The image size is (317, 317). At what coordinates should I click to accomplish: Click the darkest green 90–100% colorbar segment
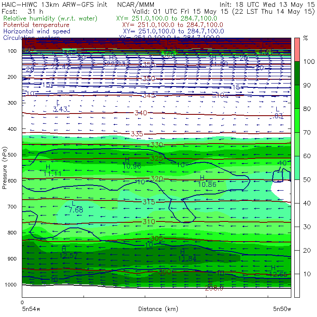click(x=297, y=73)
